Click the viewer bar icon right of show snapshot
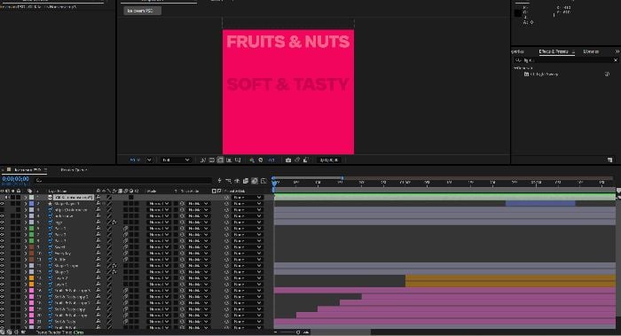Image resolution: width=621 pixels, height=336 pixels. coord(306,160)
